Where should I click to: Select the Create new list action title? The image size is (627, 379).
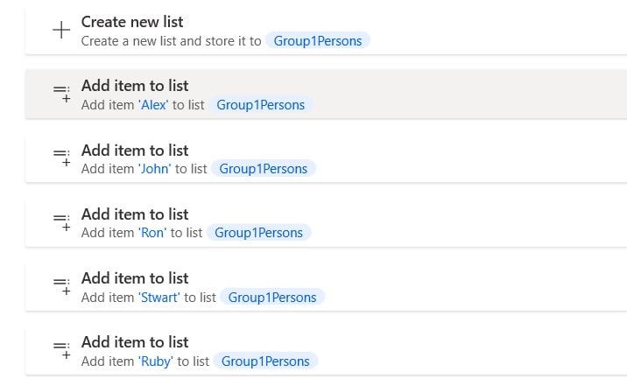132,22
